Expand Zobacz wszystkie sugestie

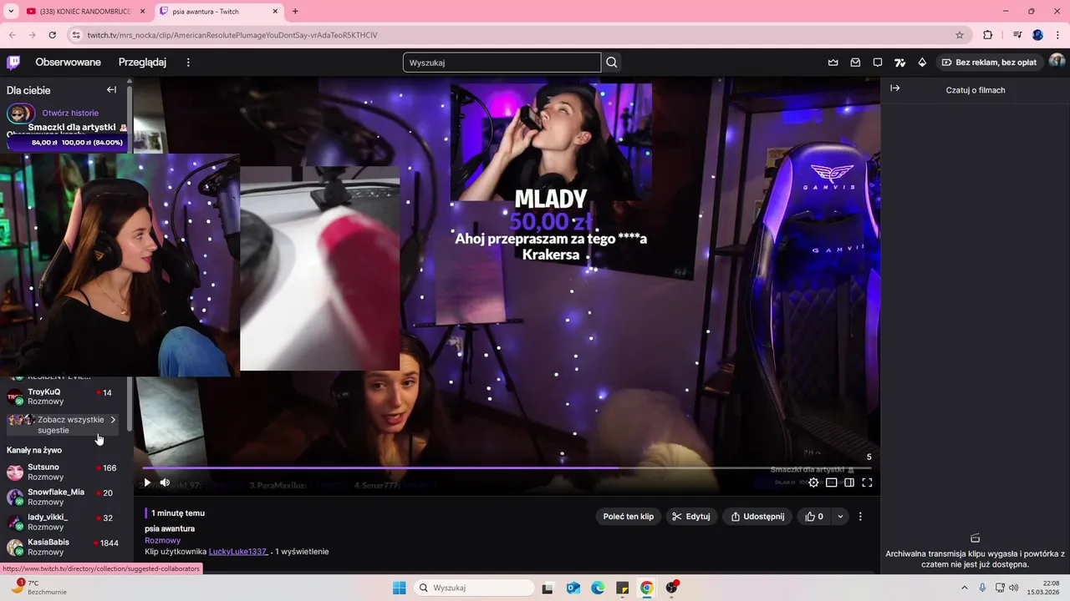[63, 425]
